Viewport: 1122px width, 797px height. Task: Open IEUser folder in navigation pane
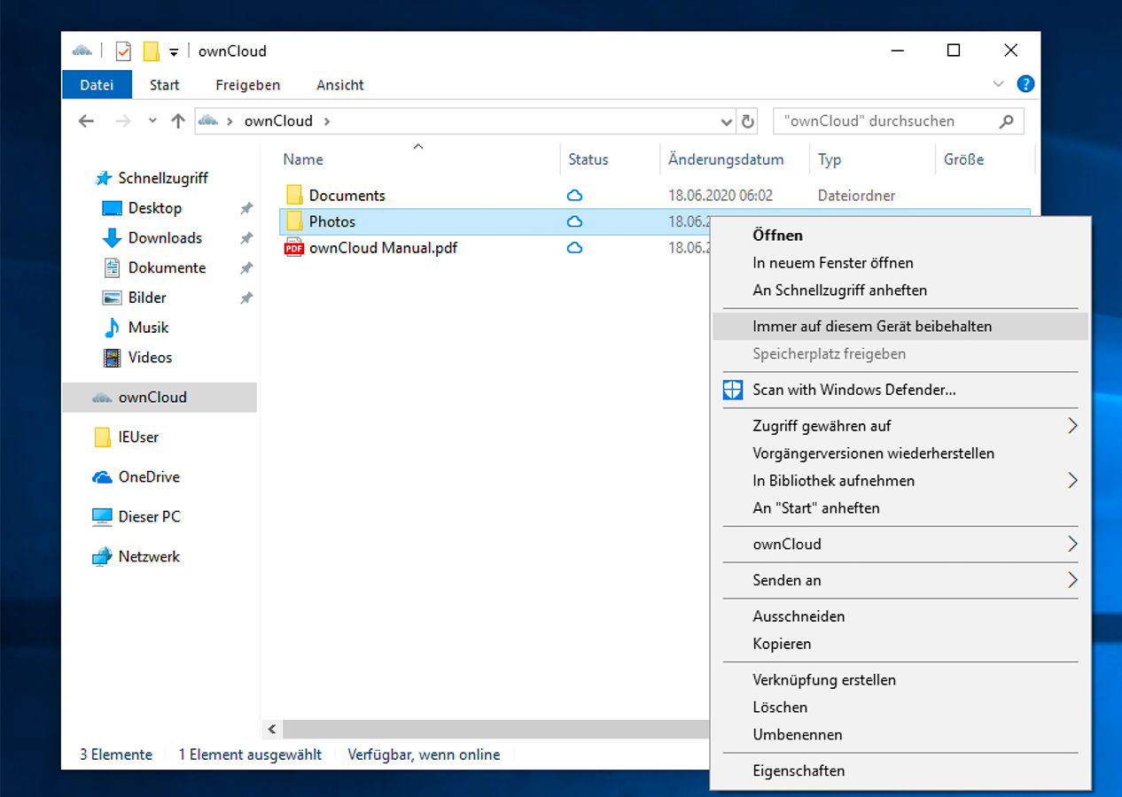(x=138, y=437)
